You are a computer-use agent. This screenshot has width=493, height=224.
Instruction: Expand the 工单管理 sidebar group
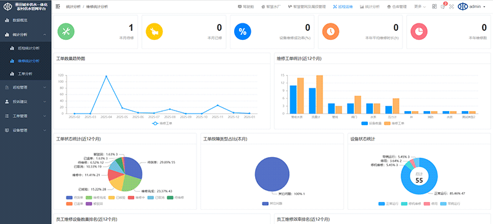(x=25, y=116)
